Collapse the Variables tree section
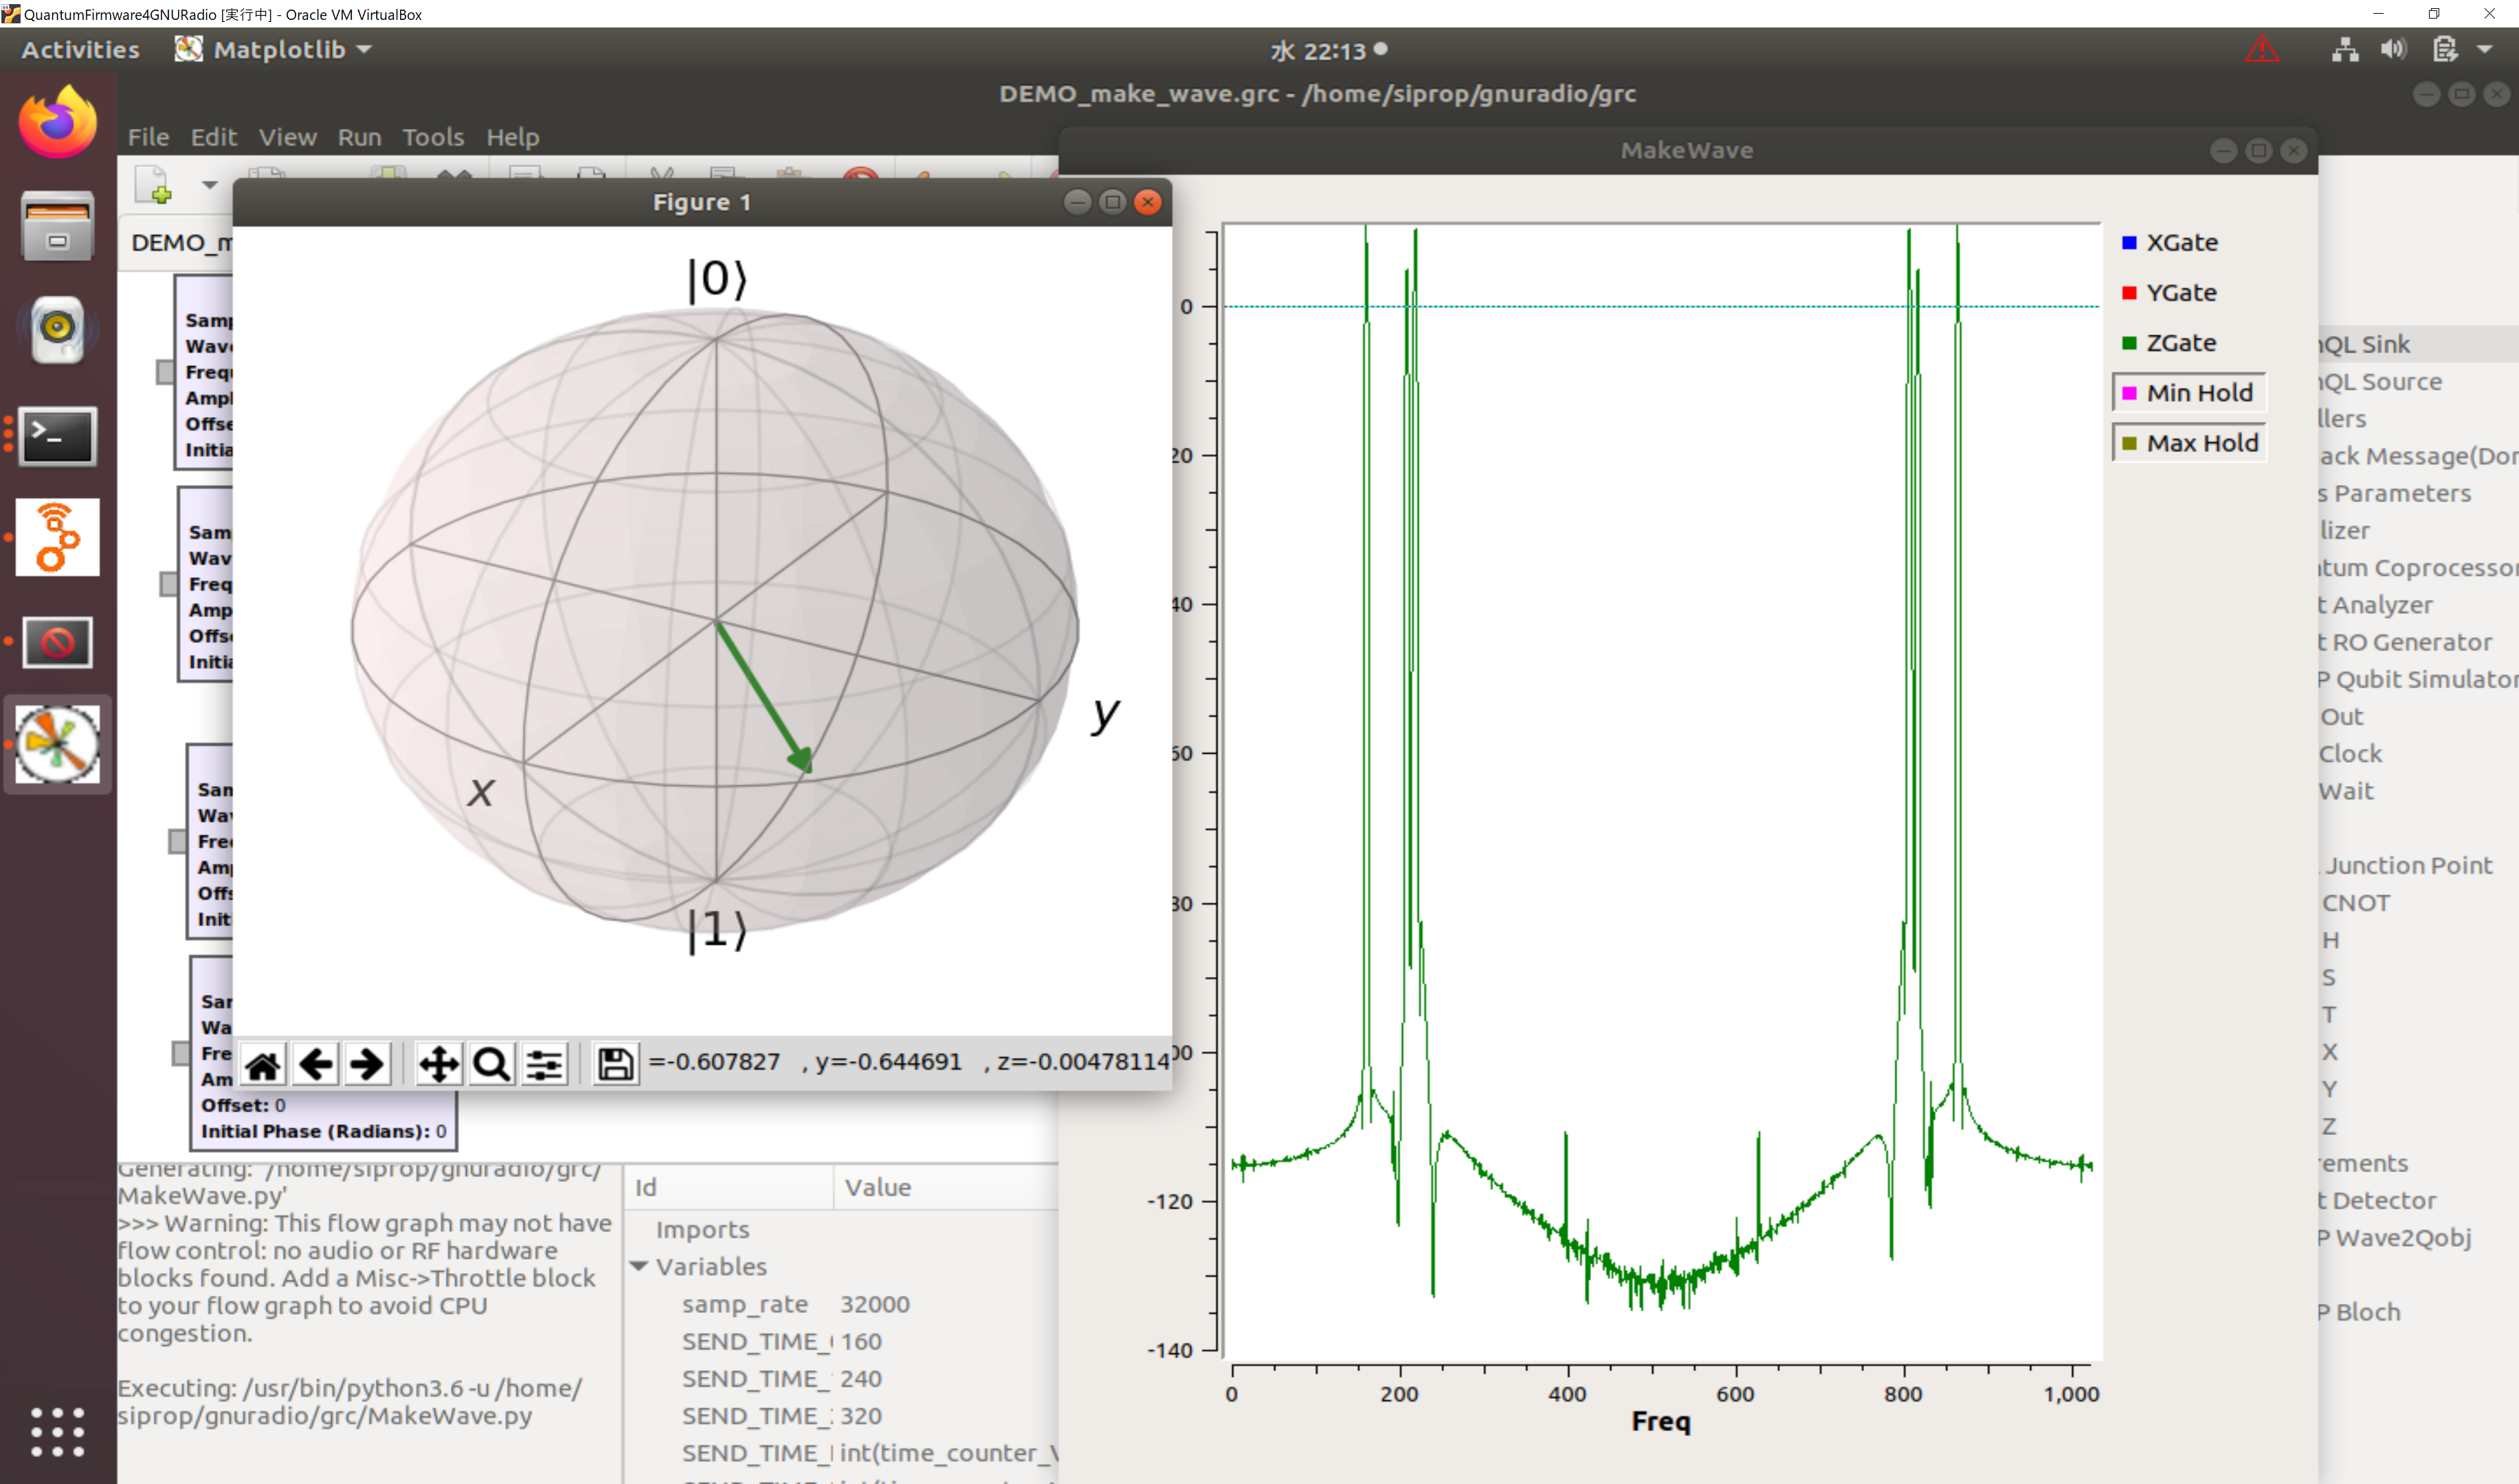 639,1266
